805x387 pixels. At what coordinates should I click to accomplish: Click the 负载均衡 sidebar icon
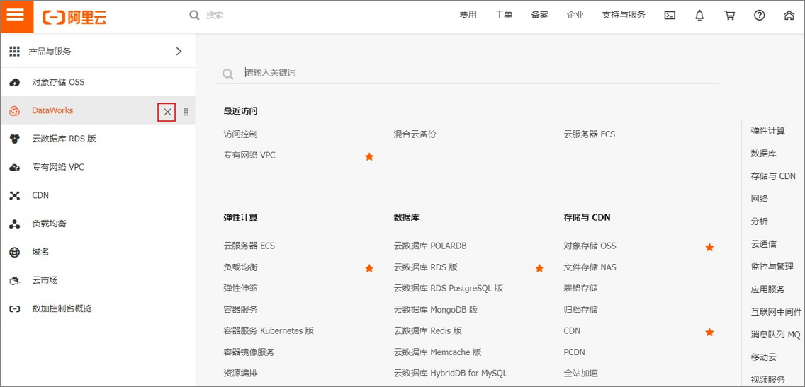(x=15, y=224)
